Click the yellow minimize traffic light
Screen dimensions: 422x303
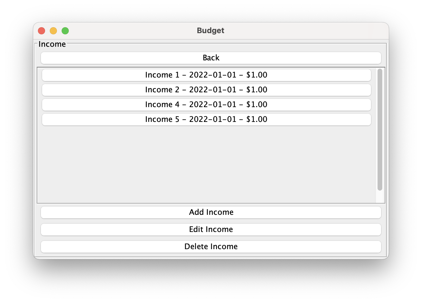[53, 30]
